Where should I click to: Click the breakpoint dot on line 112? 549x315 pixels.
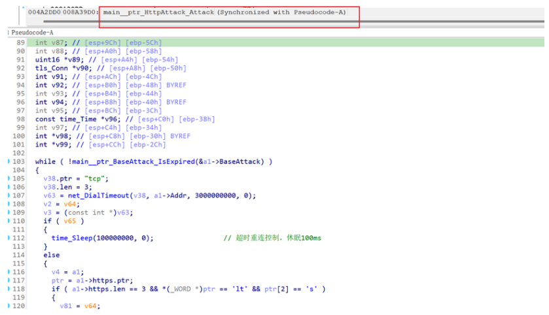9,238
